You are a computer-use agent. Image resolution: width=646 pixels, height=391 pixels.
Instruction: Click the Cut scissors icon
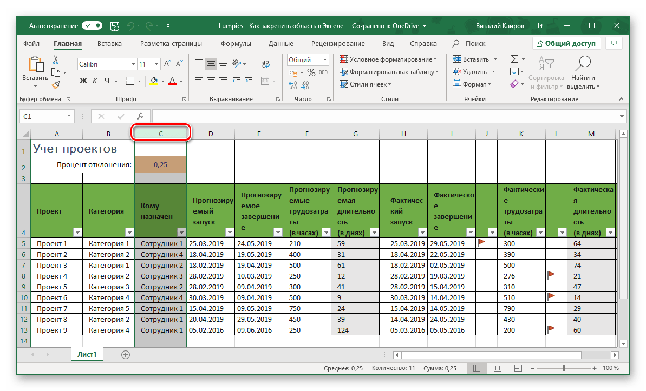56,60
